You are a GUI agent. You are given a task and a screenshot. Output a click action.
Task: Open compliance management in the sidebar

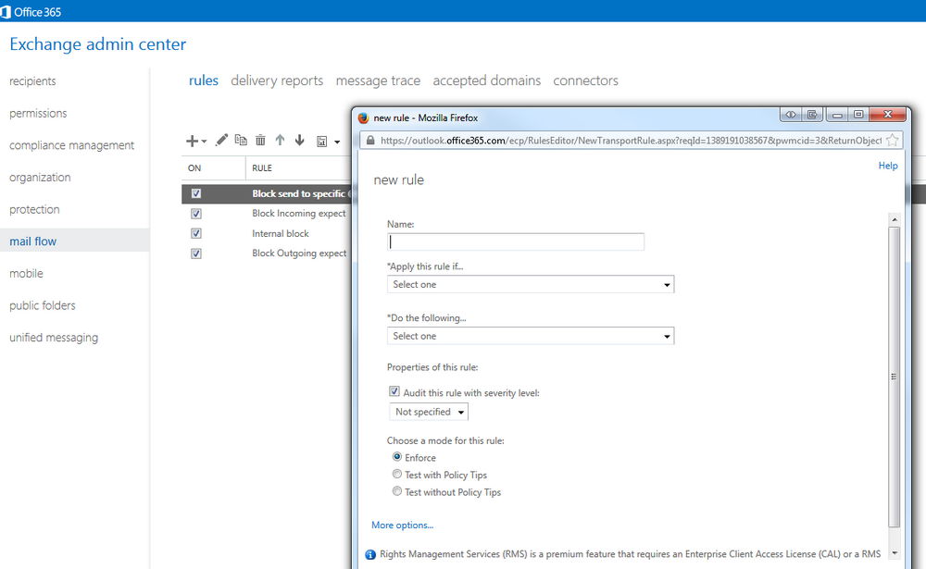(72, 145)
